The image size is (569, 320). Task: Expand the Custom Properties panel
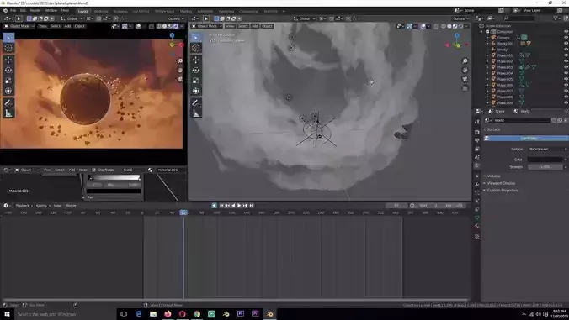tap(502, 191)
